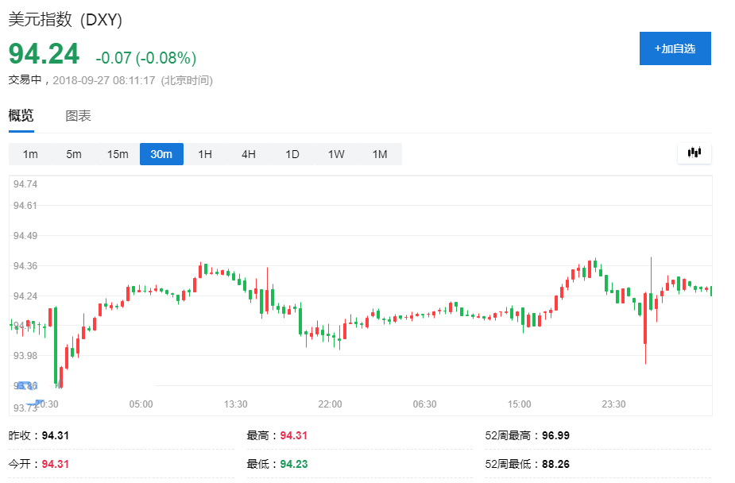Select the 1D daily timeframe
Viewport: 735px width, 483px height.
(x=292, y=154)
